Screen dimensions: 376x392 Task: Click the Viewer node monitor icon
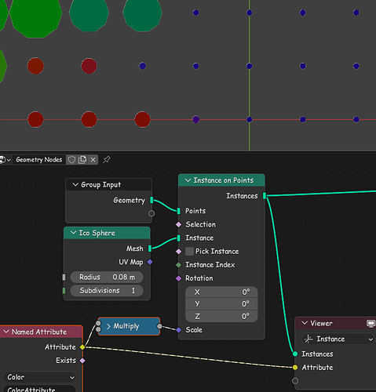tap(371, 324)
